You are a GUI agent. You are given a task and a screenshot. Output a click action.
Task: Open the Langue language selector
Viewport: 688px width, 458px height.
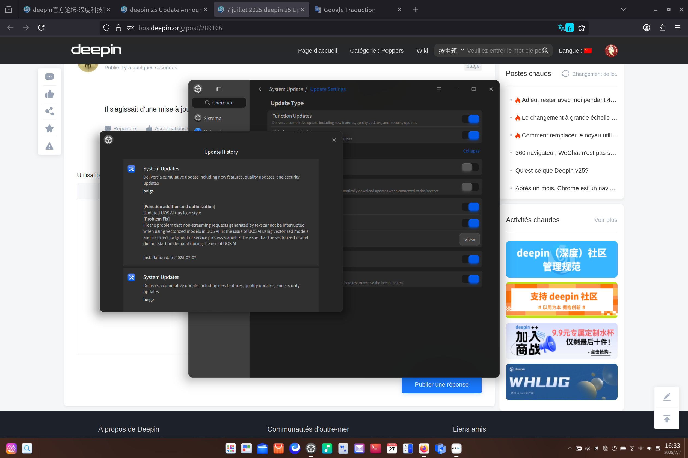[x=575, y=50]
